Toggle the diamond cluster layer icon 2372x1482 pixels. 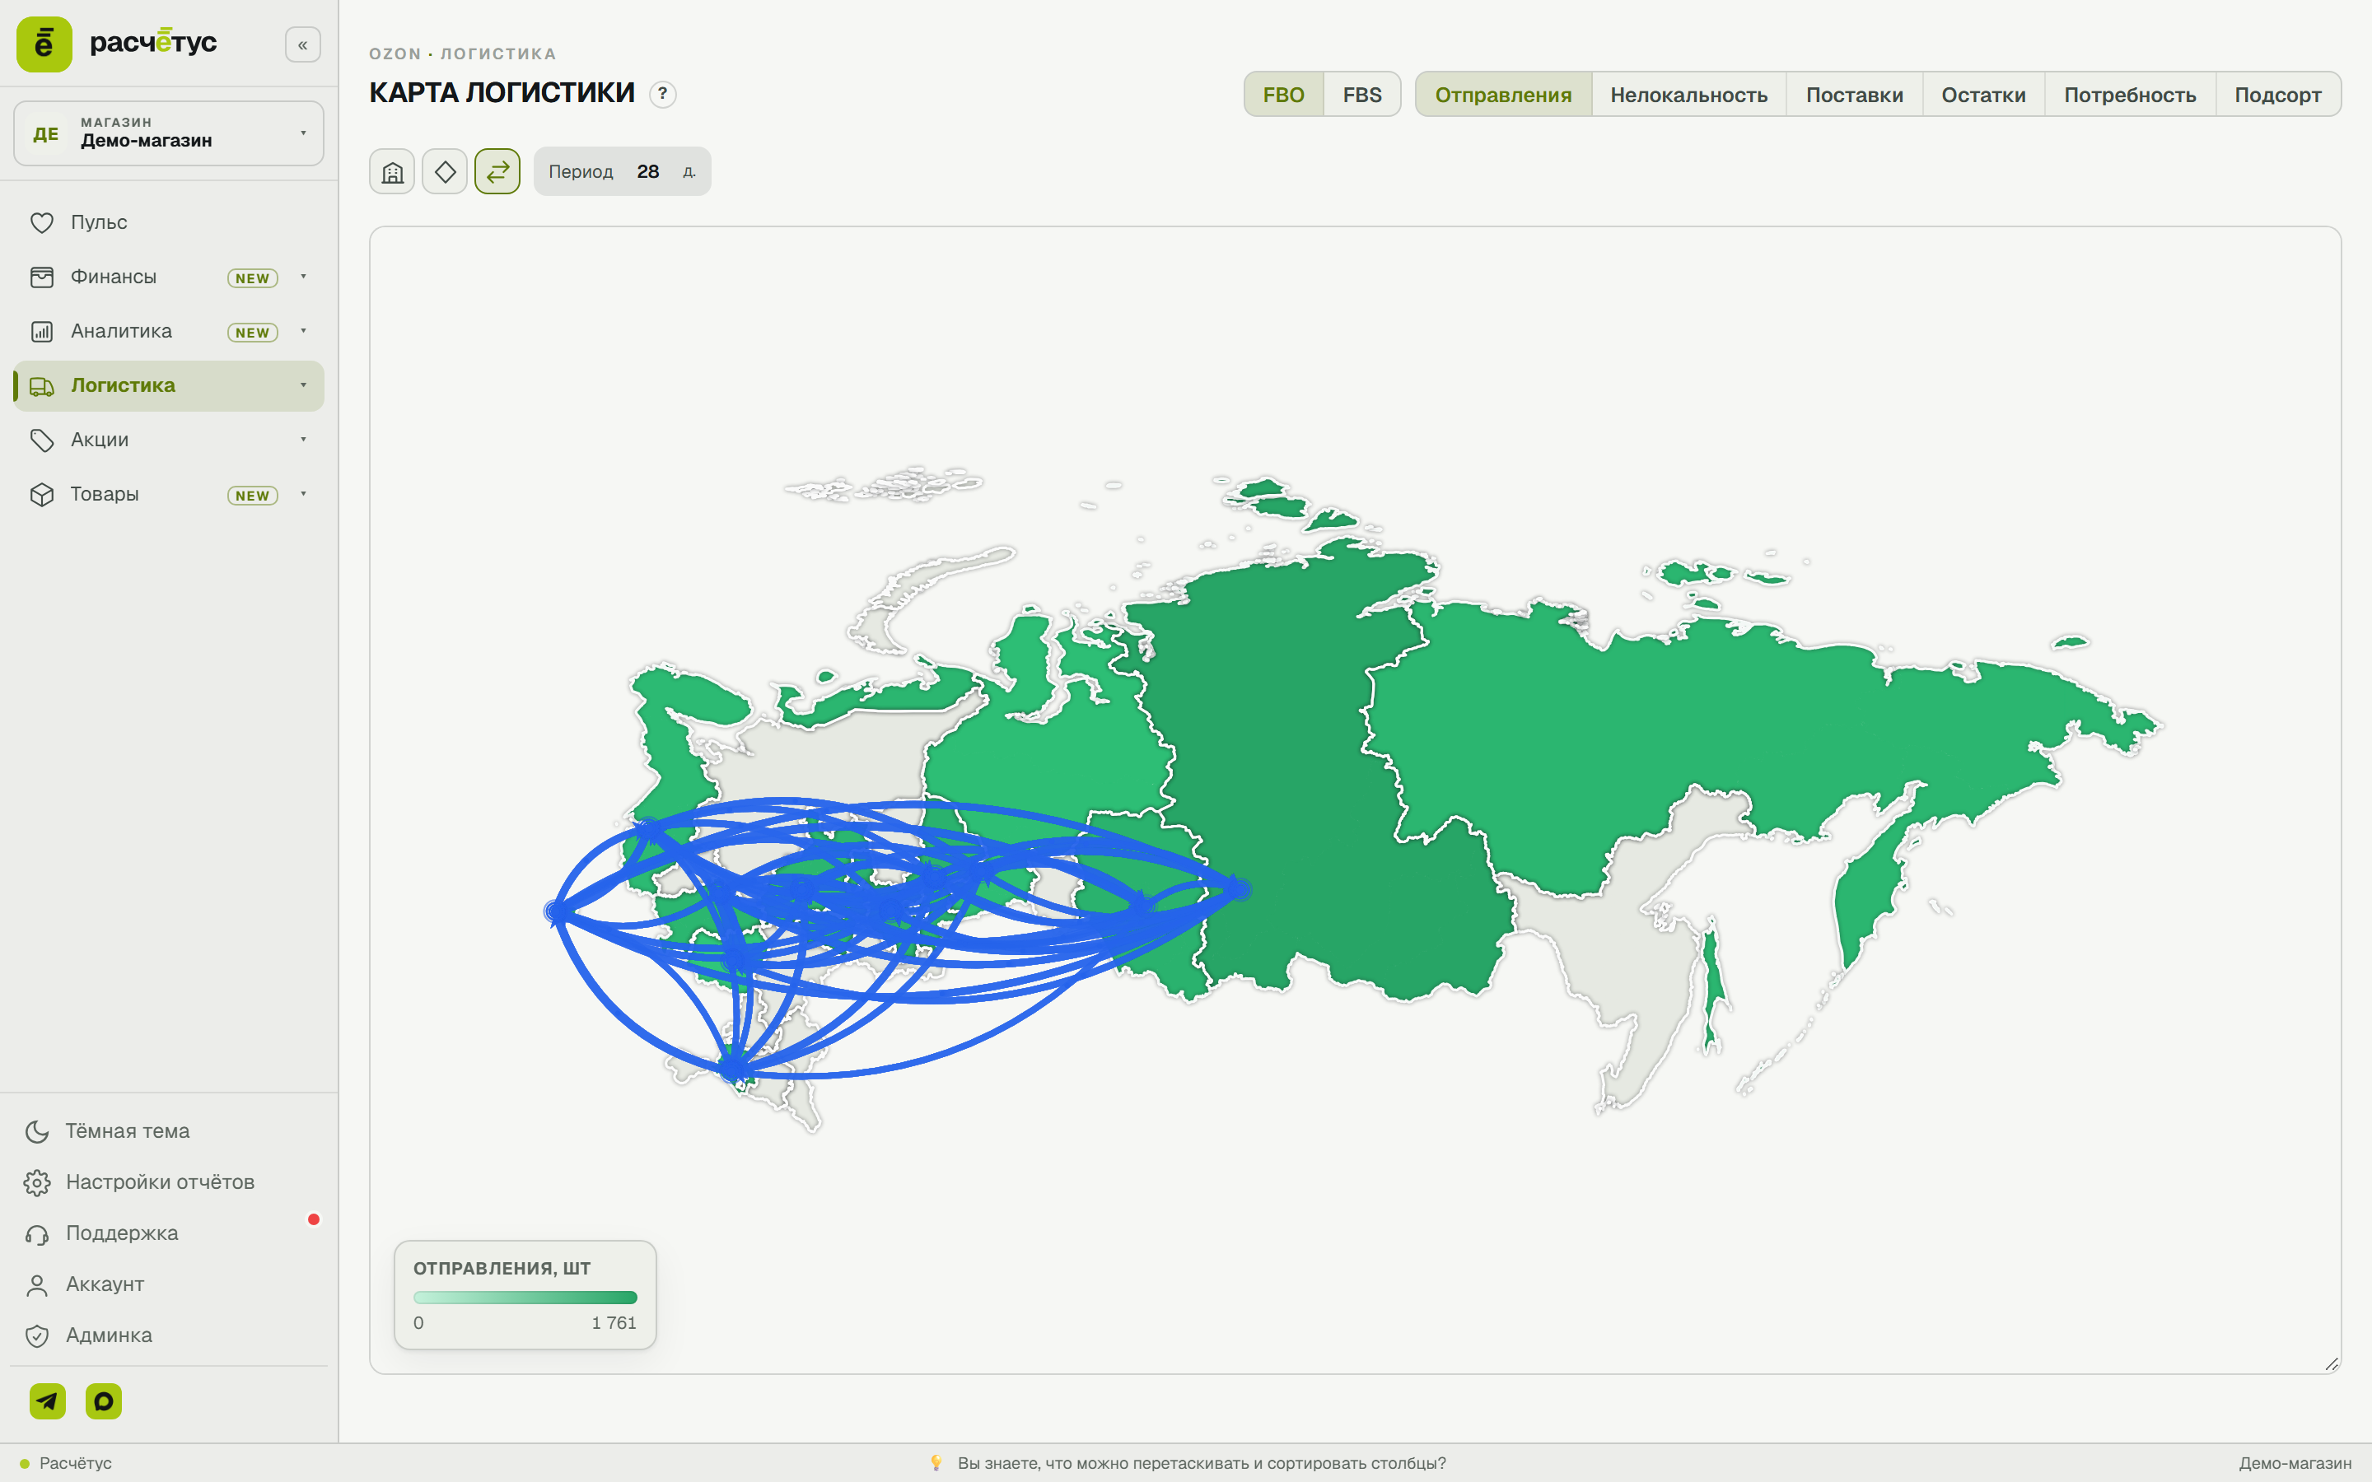pyautogui.click(x=445, y=171)
